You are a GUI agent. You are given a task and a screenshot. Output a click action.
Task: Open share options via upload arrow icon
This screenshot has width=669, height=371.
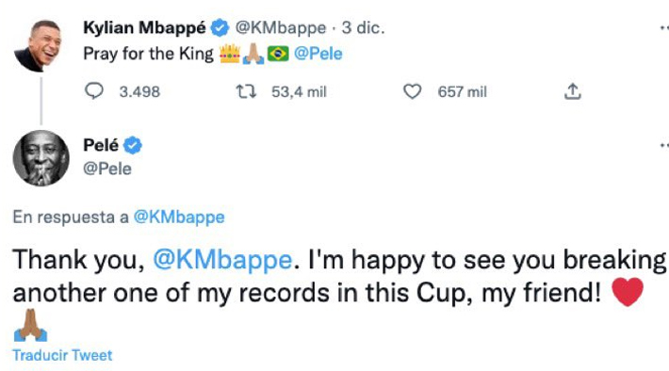point(573,91)
